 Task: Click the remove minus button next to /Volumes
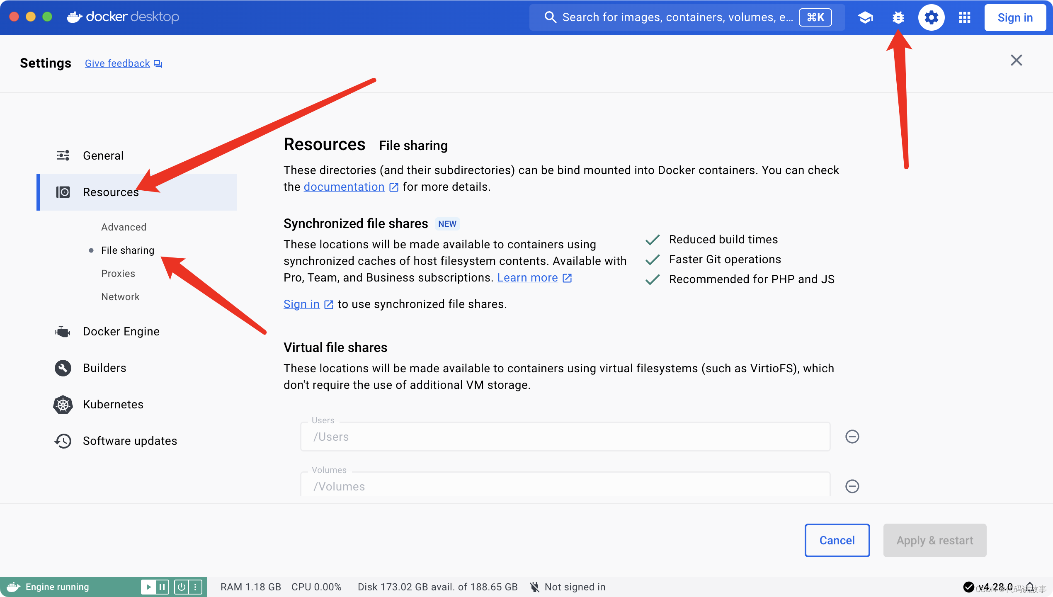[854, 485]
